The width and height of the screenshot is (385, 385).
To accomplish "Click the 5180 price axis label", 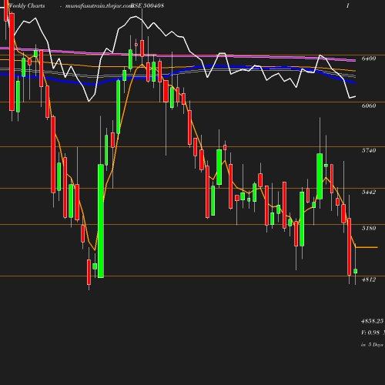I will pyautogui.click(x=369, y=228).
